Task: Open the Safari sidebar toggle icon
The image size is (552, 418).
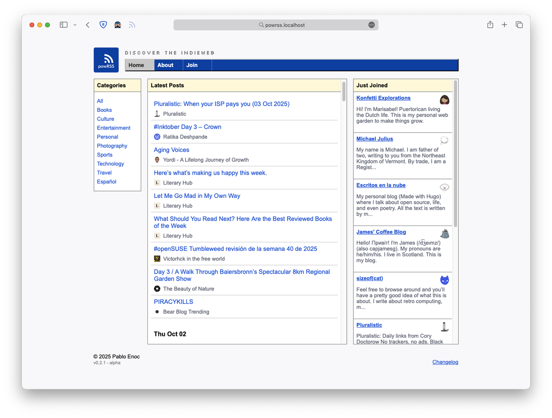Action: coord(64,25)
